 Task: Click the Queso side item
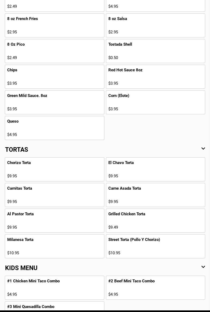(54, 128)
